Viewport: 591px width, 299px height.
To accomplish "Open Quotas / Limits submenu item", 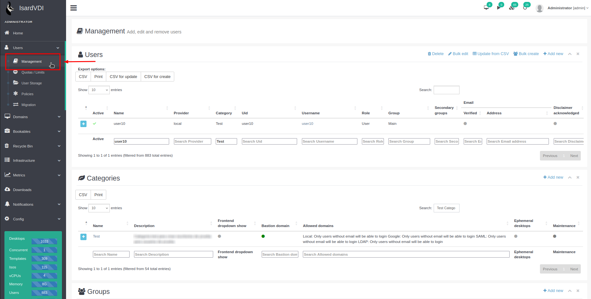I will point(33,72).
